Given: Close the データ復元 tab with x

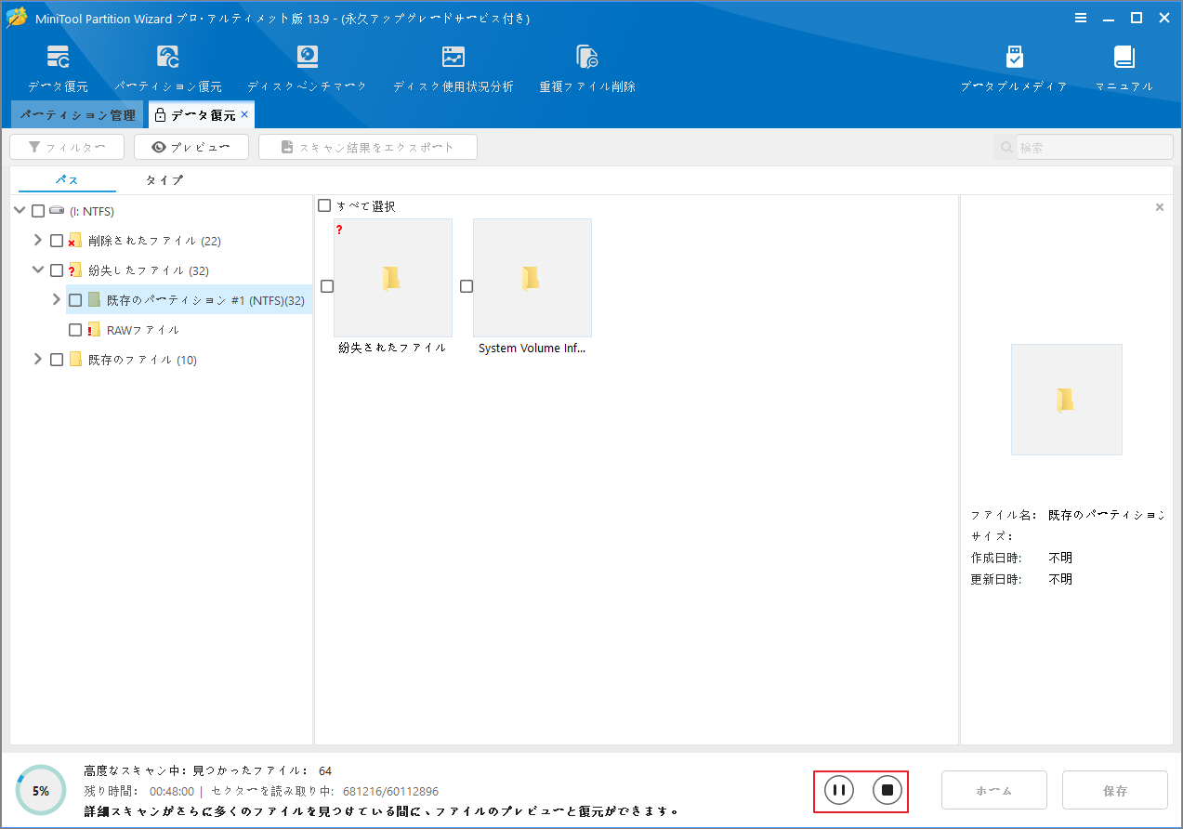Looking at the screenshot, I should coord(244,114).
